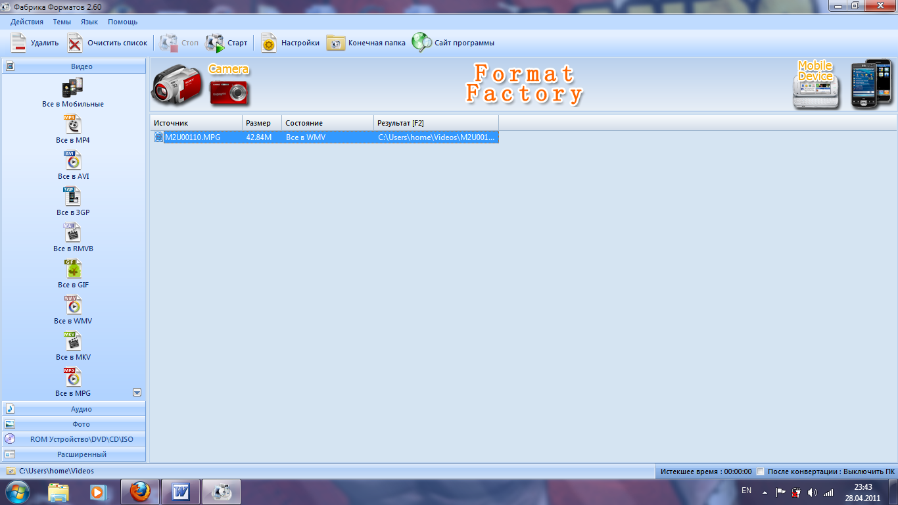The width and height of the screenshot is (898, 505).
Task: Switch to Firefox in the taskbar
Action: tap(140, 492)
